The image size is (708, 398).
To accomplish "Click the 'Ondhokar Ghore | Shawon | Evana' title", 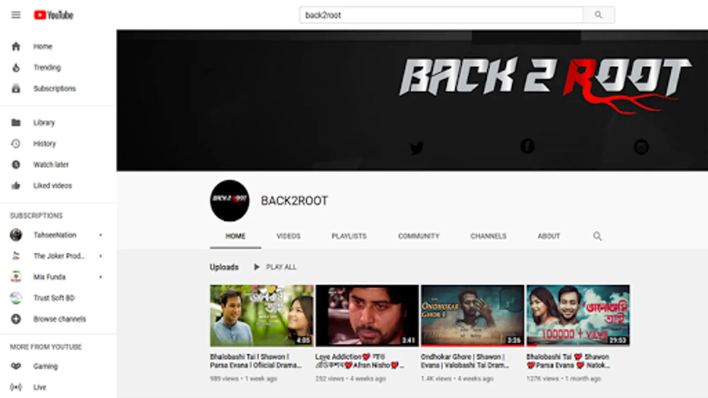I will (x=465, y=361).
